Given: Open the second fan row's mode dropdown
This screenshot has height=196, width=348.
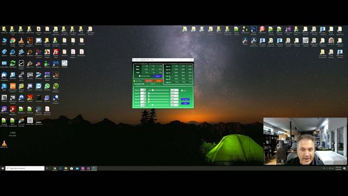Looking at the screenshot, I should tap(175, 93).
